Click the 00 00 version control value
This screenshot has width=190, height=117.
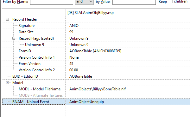[74, 70]
